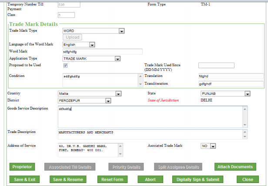268x186 pixels.
Task: Click Trade Description scroll down arrow
Action: tap(245, 136)
